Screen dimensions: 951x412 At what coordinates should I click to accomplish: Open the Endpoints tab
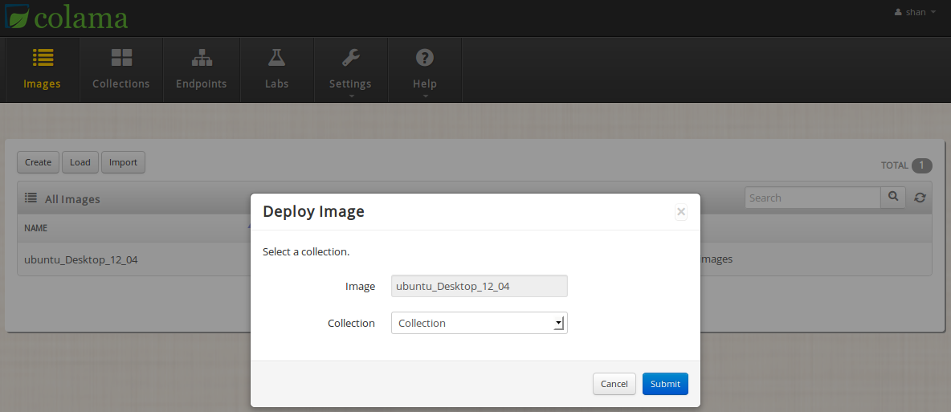click(202, 69)
